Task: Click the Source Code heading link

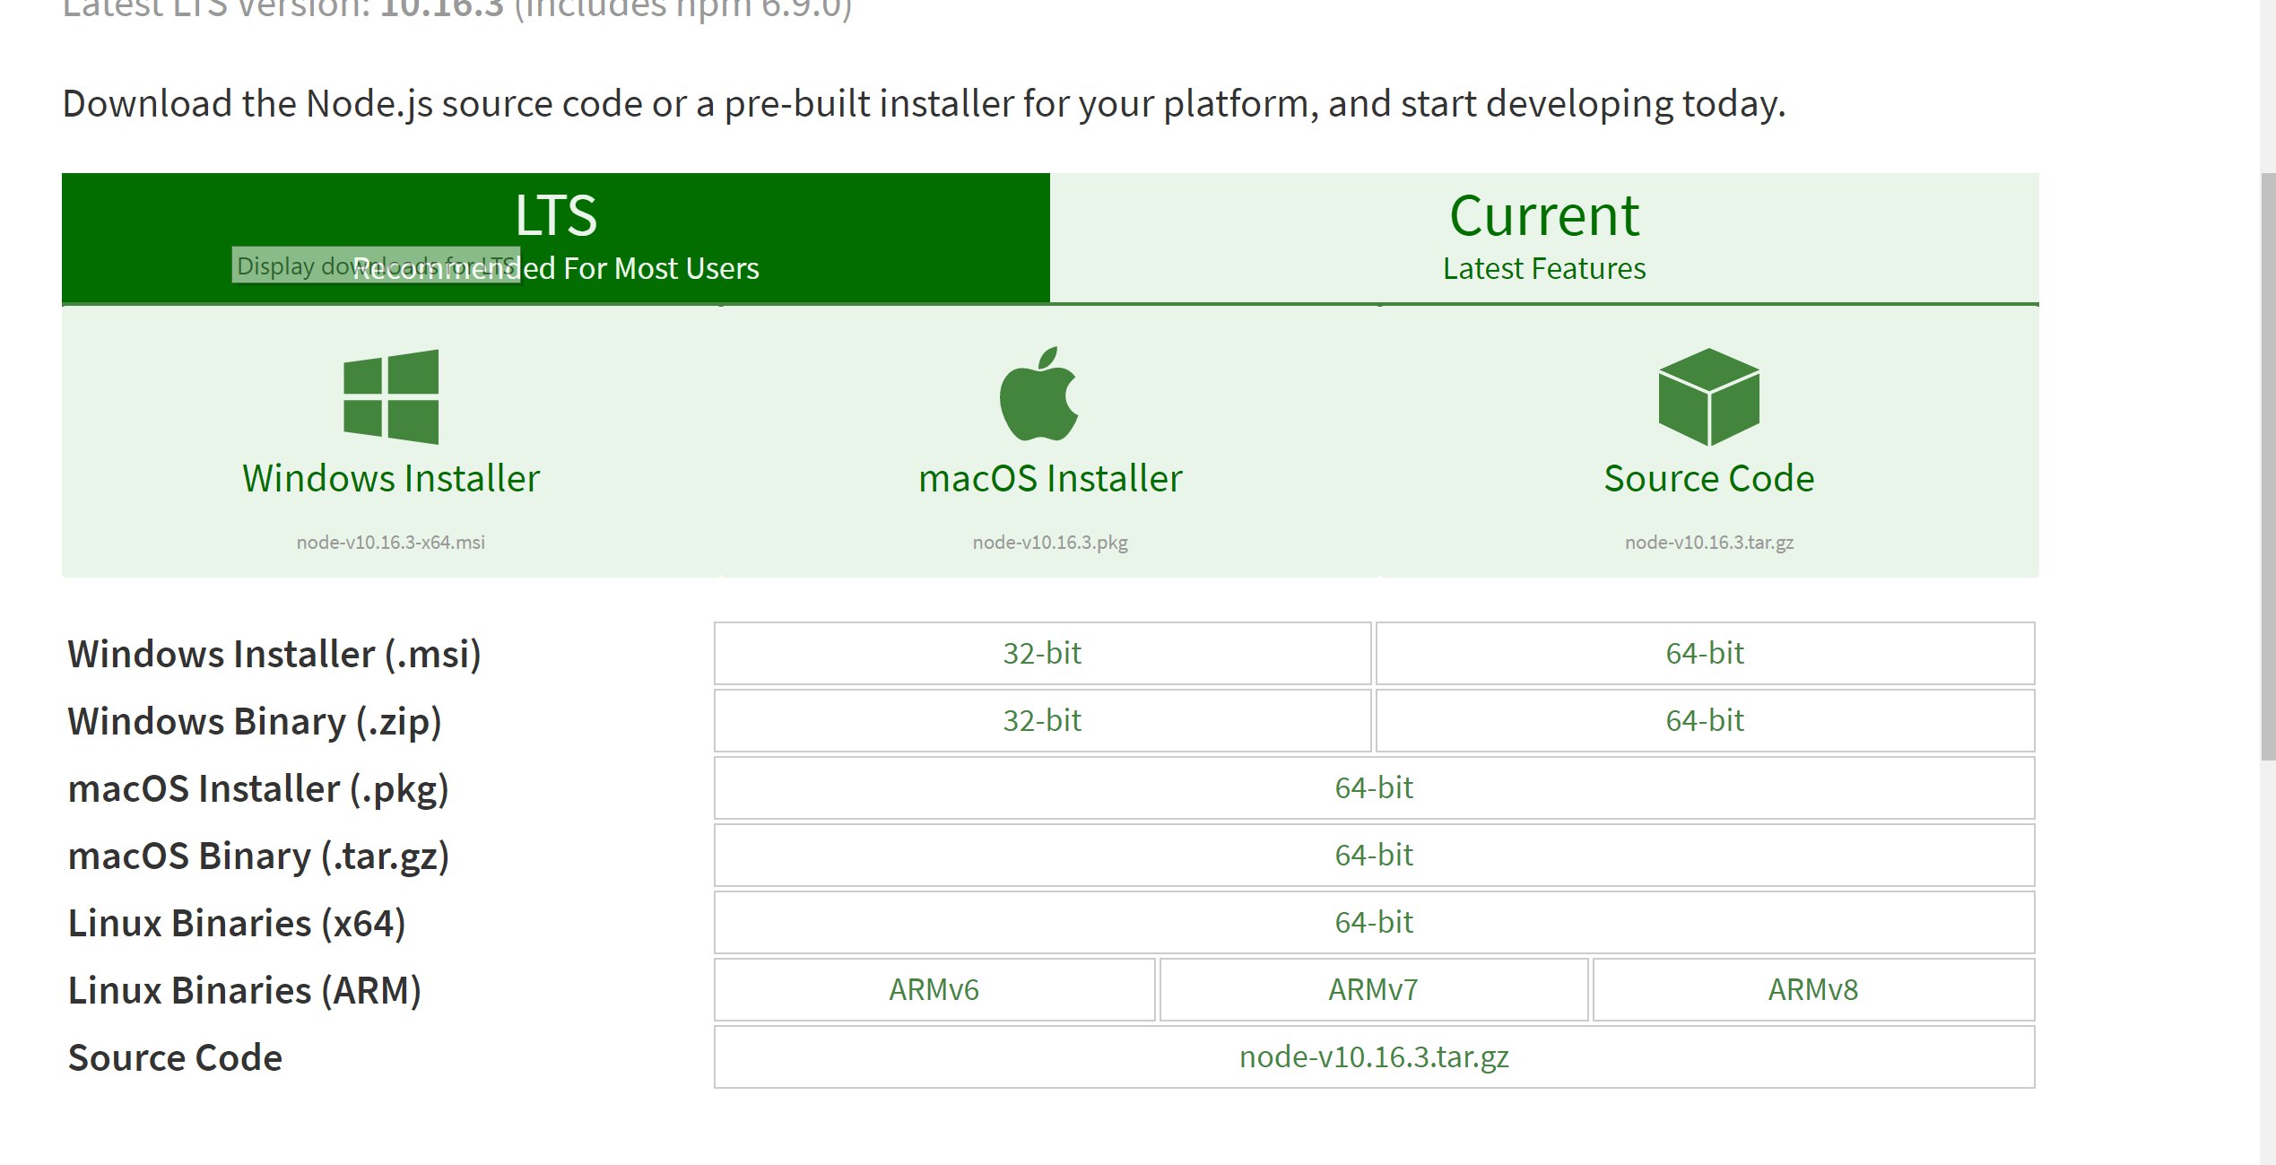Action: [x=1708, y=478]
